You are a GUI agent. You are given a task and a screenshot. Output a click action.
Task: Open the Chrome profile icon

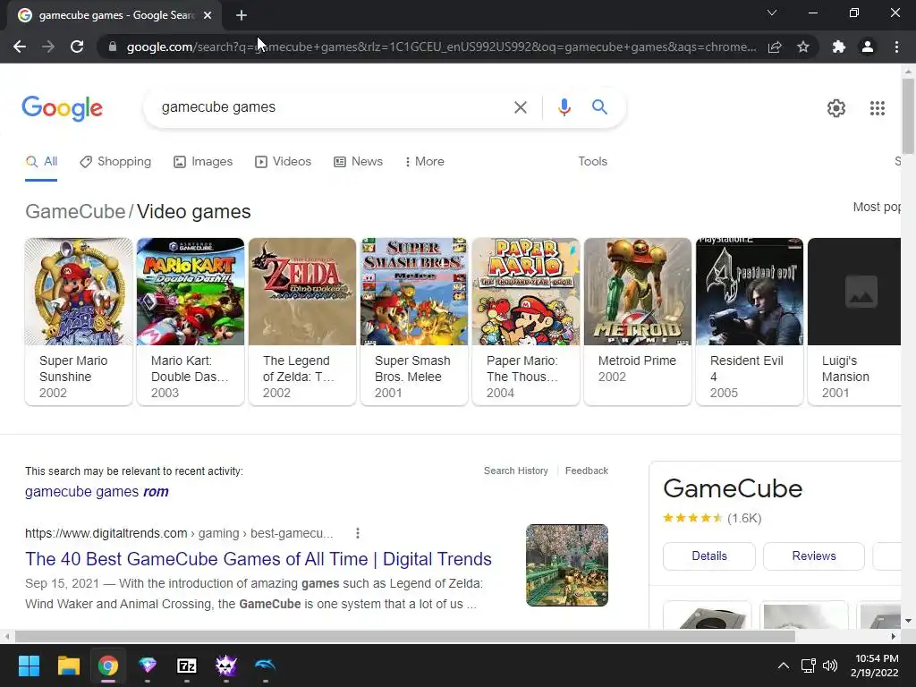tap(868, 47)
